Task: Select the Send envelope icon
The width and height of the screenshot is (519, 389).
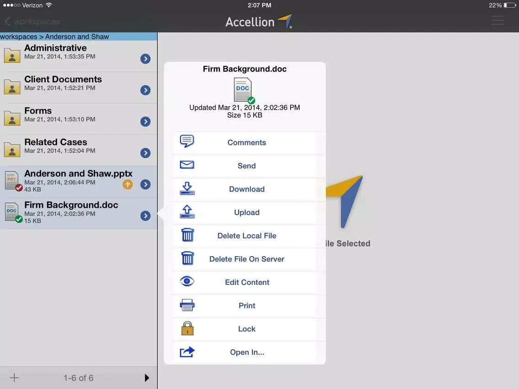Action: tap(187, 165)
